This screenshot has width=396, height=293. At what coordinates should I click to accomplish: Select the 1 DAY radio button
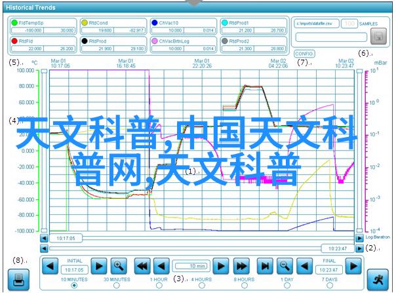point(287,285)
